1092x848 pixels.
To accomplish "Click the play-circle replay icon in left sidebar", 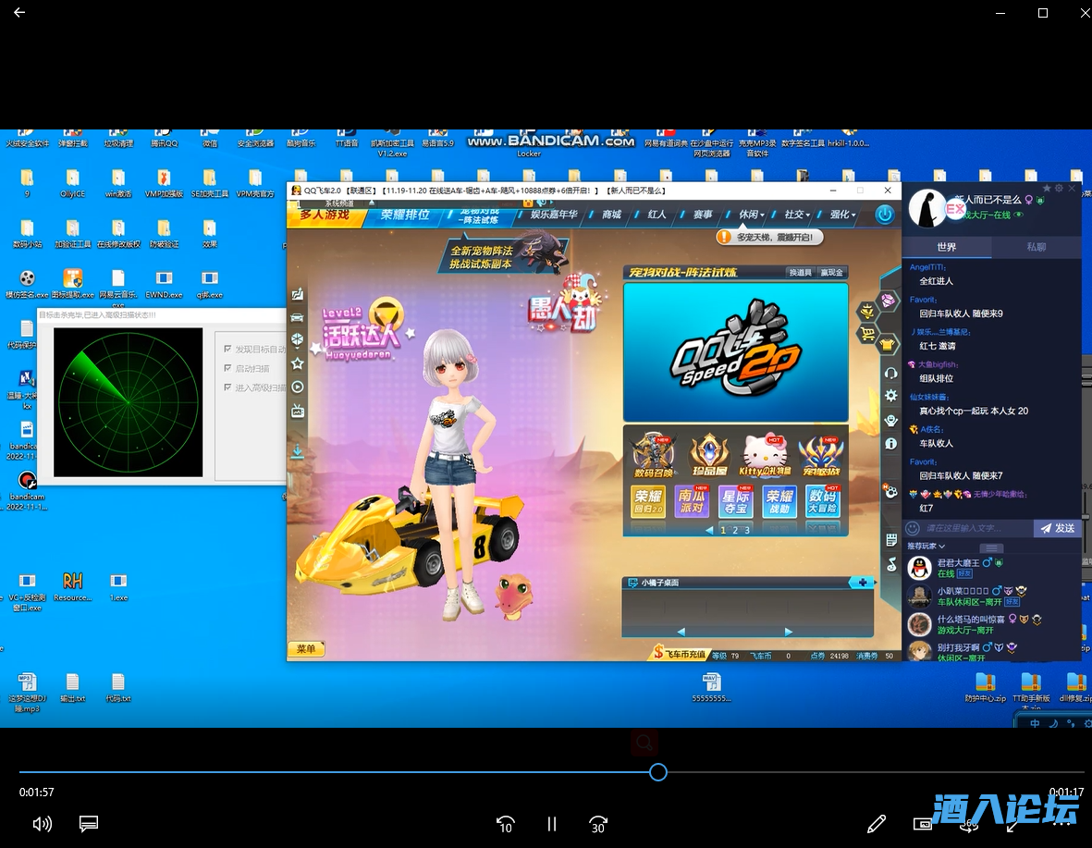I will point(298,387).
